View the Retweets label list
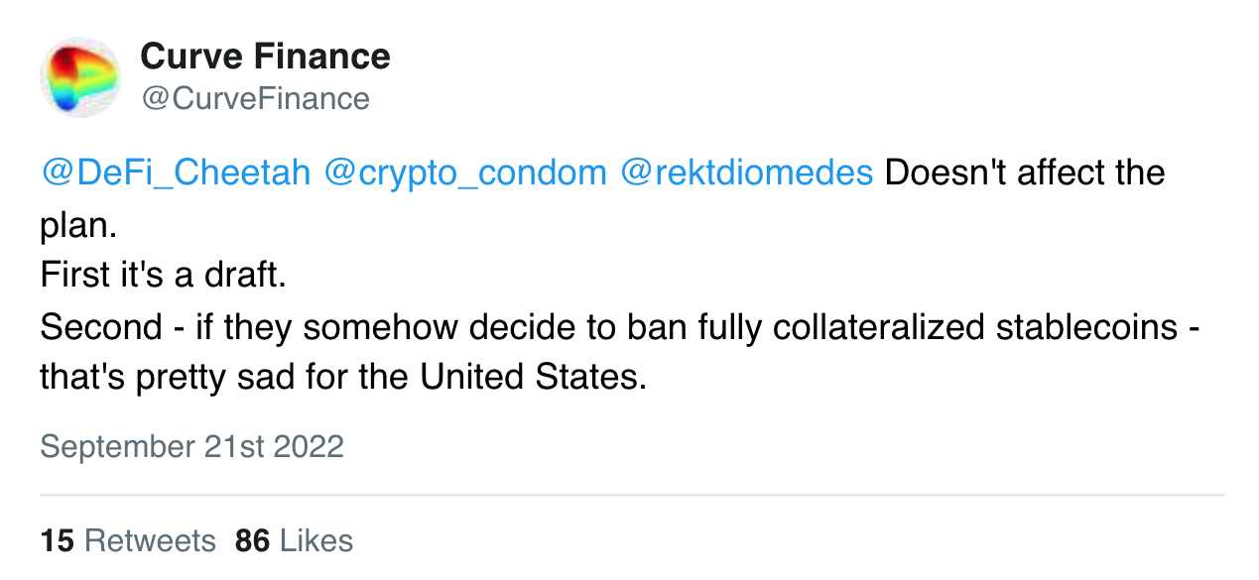Screen dimensions: 1259x580 150,540
